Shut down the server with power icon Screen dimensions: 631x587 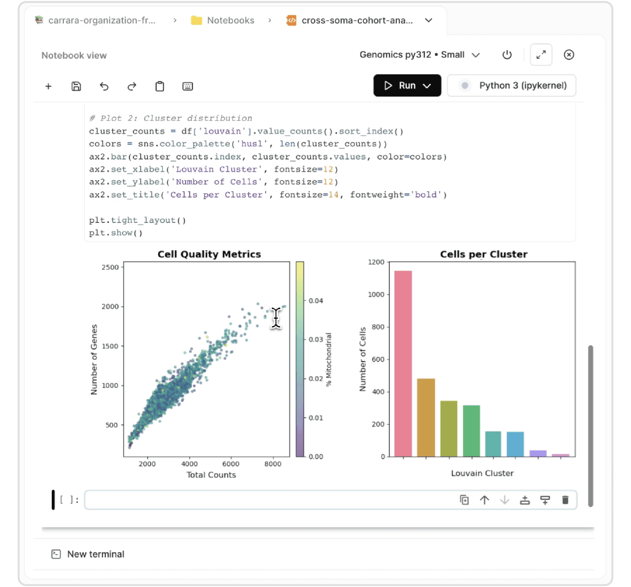(507, 55)
